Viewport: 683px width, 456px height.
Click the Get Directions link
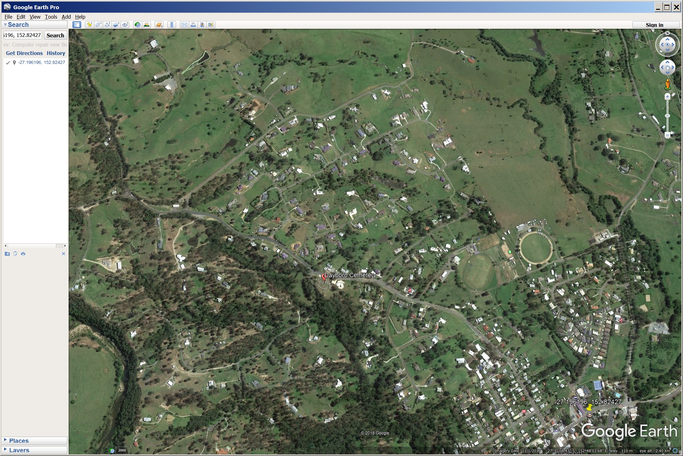pos(24,53)
